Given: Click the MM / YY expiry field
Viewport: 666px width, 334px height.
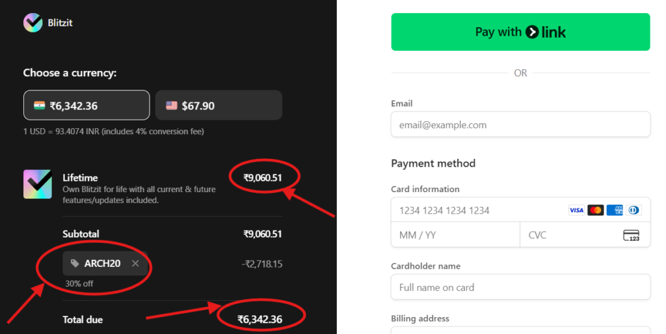Looking at the screenshot, I should coord(455,235).
